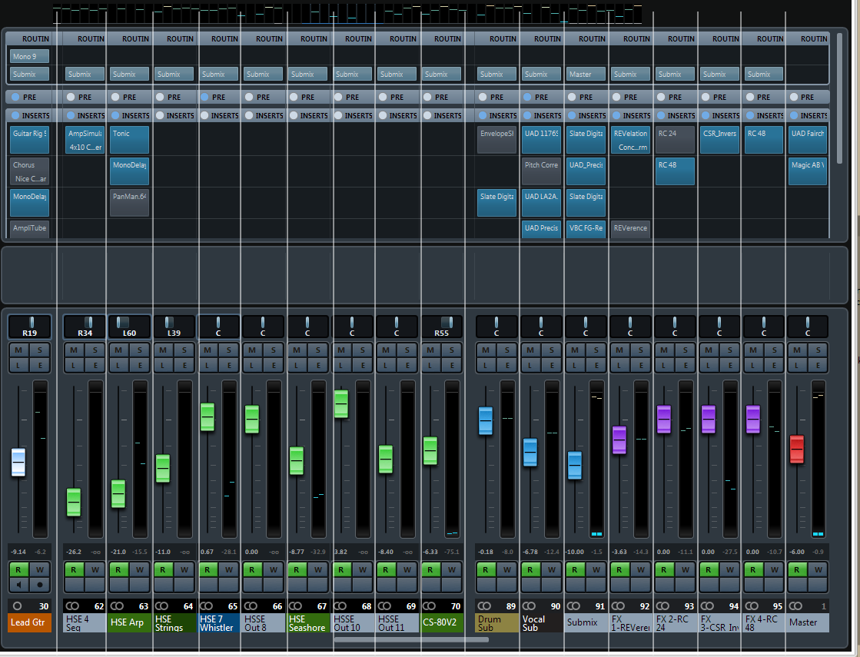Viewport: 860px width, 657px height.
Task: Toggle listen on HSE Strings channel
Action: (162, 365)
